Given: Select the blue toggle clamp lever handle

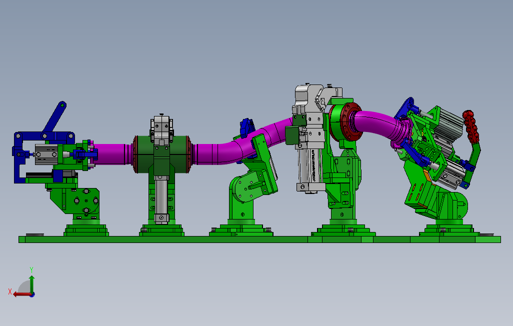Looking at the screenshot, I should 55,116.
